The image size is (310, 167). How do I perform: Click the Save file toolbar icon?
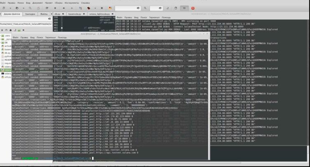coord(30,8)
